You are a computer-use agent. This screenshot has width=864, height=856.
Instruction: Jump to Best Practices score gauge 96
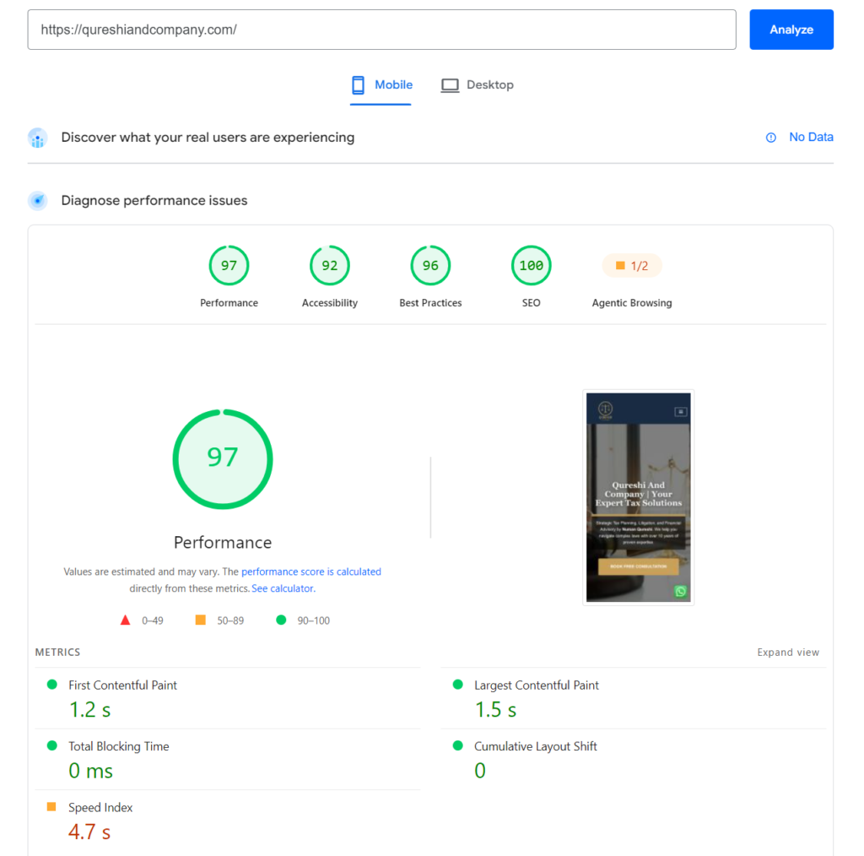click(430, 266)
